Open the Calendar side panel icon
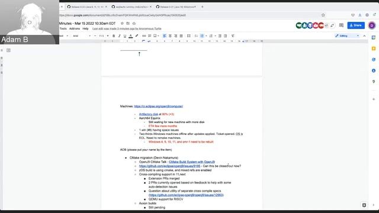 (374, 38)
